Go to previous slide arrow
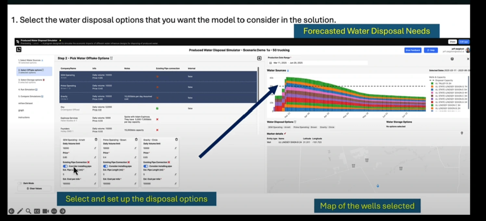Viewport: 486px width, 221px height. [11, 211]
